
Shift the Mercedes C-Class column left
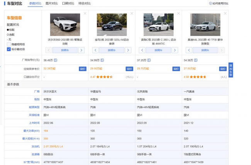pos(142,50)
